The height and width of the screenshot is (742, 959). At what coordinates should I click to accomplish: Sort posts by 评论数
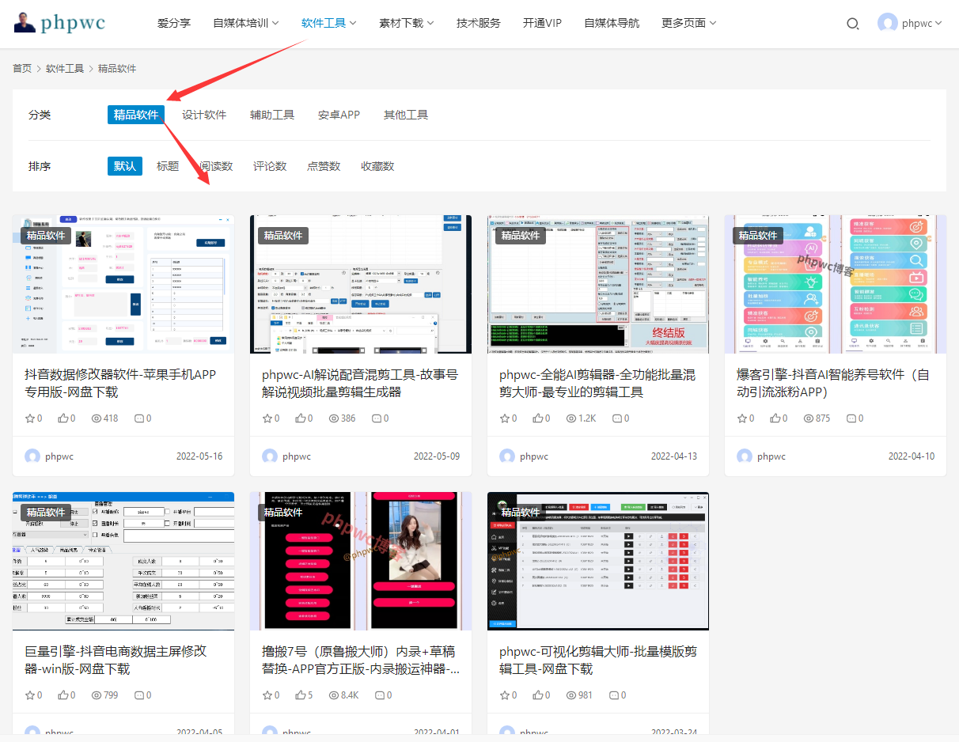[270, 166]
